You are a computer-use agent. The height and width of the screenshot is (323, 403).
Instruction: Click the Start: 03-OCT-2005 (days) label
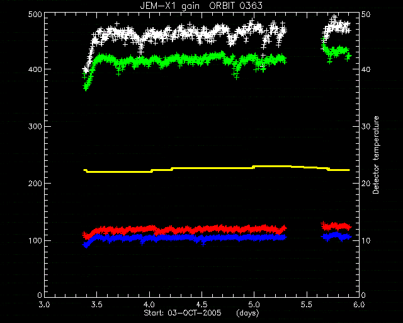201,313
